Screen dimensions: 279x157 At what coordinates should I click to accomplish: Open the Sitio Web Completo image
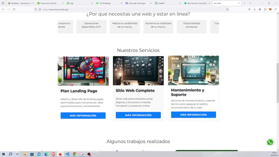[x=138, y=71]
